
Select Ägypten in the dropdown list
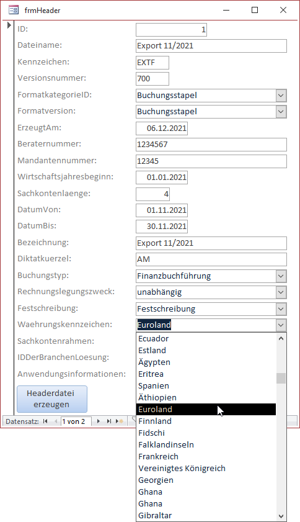pos(206,362)
